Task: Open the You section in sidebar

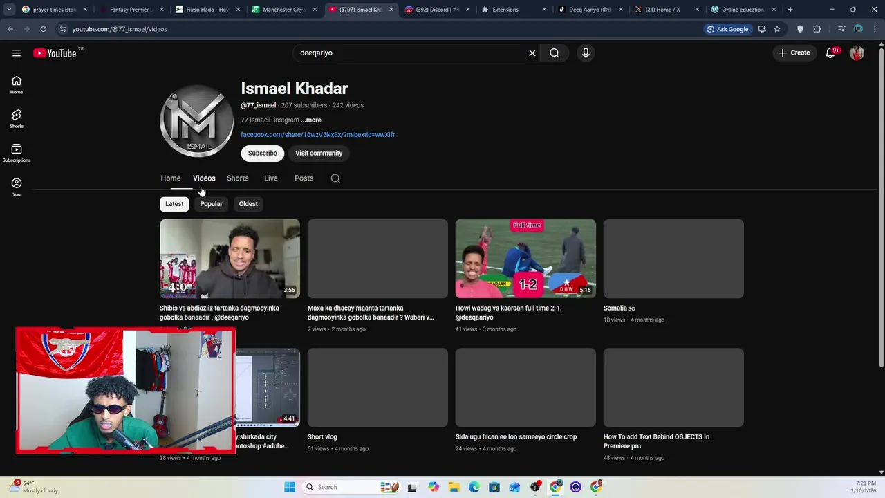Action: pos(17,187)
